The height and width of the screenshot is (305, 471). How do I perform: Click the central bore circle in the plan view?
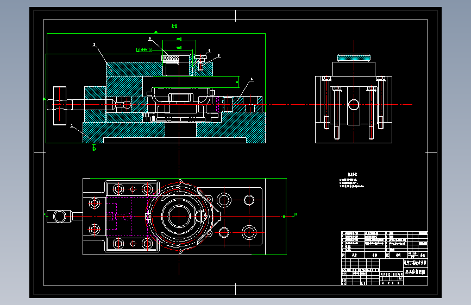[x=179, y=217]
